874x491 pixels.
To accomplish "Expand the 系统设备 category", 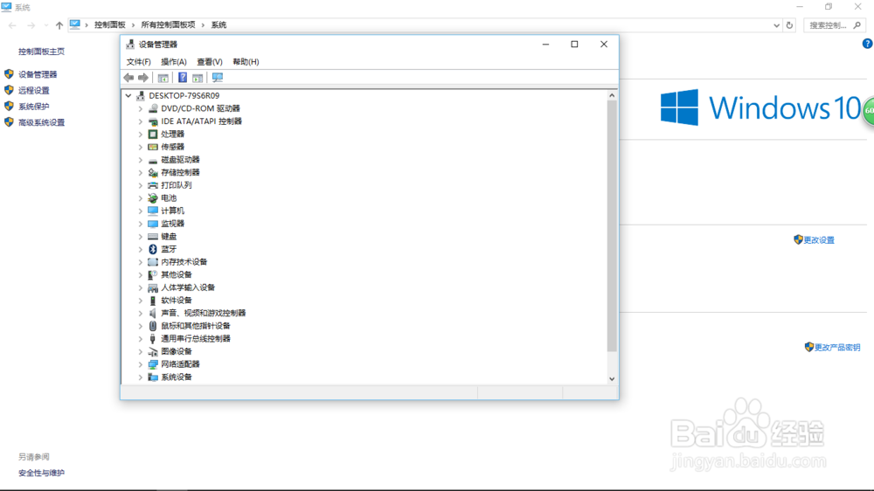I will click(x=141, y=377).
